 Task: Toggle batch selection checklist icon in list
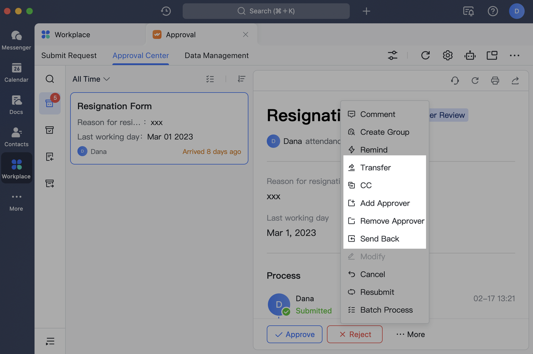click(x=210, y=79)
